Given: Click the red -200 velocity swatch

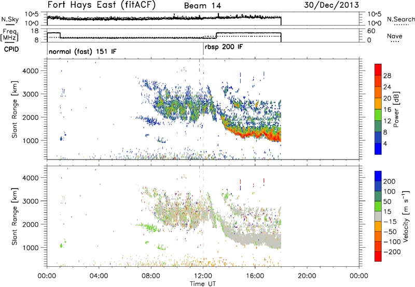Looking at the screenshot, I should [378, 256].
